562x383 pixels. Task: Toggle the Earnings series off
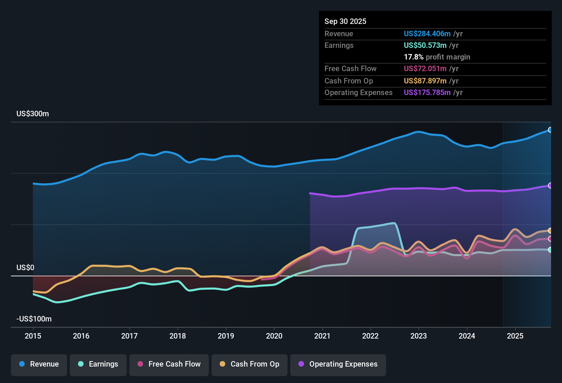tap(98, 364)
